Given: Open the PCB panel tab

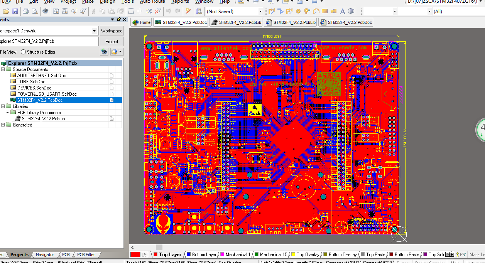Looking at the screenshot, I should pyautogui.click(x=66, y=255).
